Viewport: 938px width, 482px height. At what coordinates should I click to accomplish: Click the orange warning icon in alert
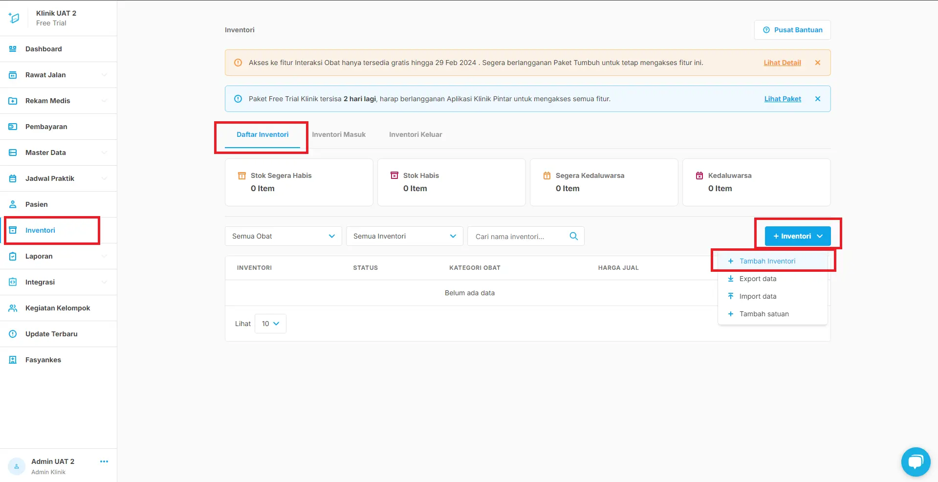(238, 63)
